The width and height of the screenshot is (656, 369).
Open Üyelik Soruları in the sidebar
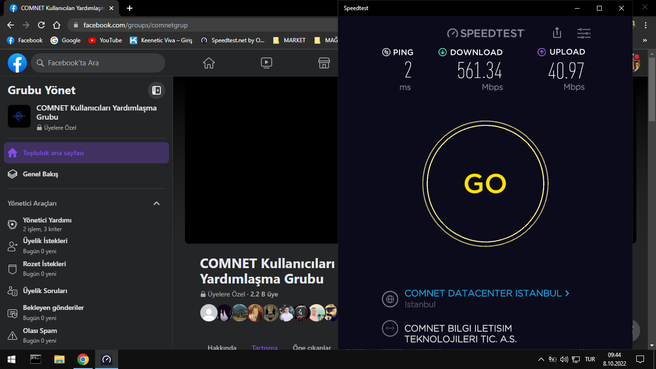click(x=86, y=291)
